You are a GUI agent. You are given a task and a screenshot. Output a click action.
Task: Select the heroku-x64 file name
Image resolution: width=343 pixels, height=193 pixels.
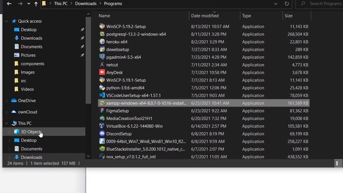coord(117,42)
